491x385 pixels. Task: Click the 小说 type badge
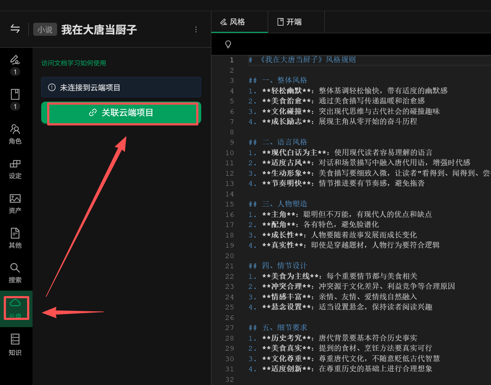click(45, 30)
